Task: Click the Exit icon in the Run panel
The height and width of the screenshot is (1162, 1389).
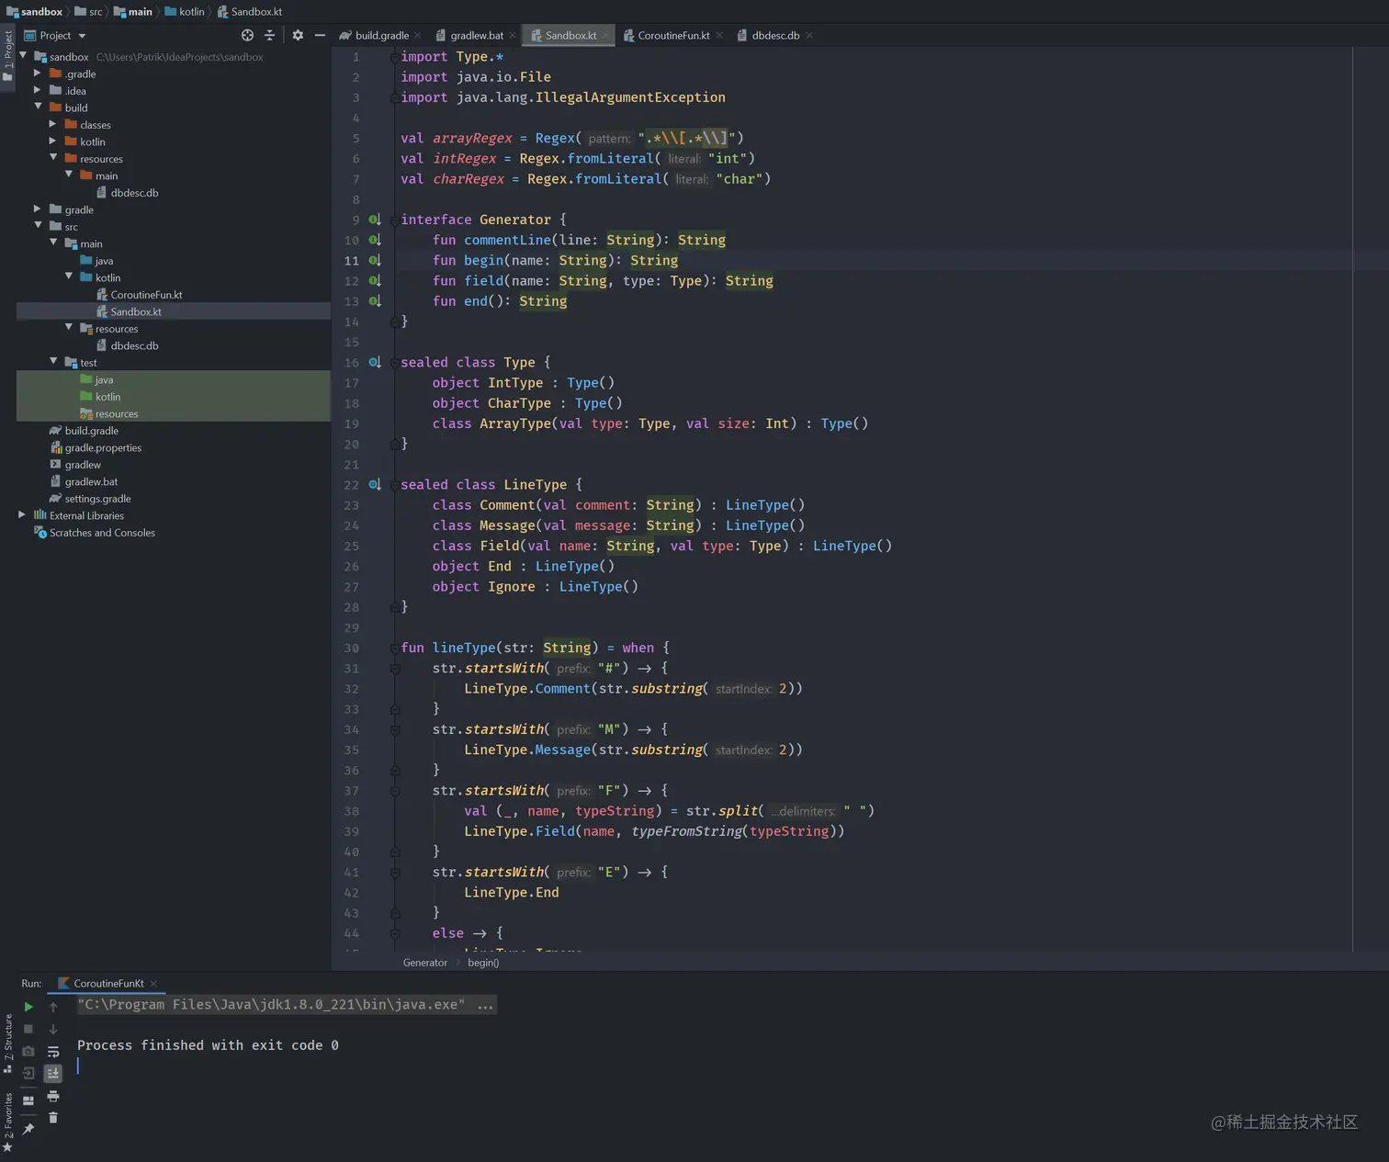Action: [28, 1073]
